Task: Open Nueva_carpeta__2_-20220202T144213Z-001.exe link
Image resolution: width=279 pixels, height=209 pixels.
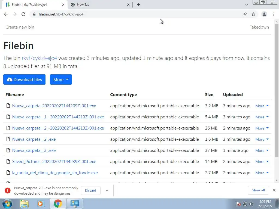Action: [x=58, y=128]
